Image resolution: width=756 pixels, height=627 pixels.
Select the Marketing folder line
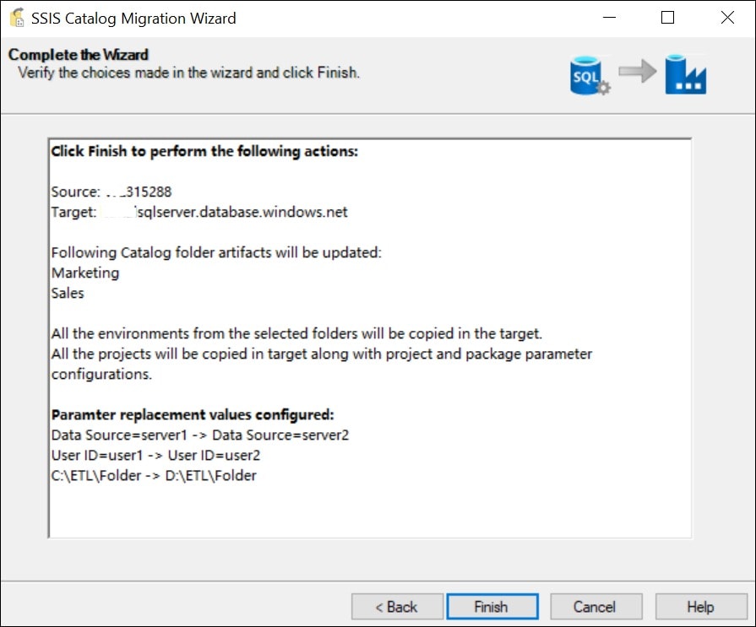(x=85, y=273)
